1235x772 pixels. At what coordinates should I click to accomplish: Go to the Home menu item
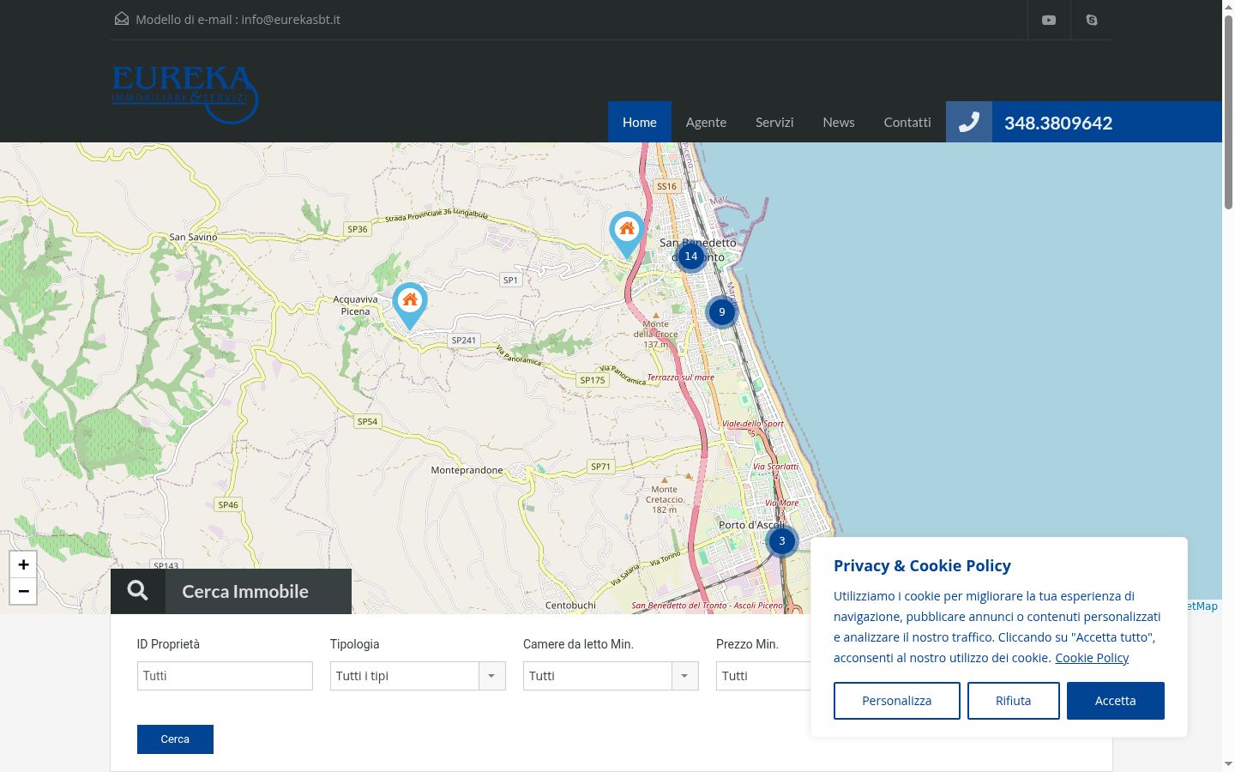pyautogui.click(x=640, y=122)
